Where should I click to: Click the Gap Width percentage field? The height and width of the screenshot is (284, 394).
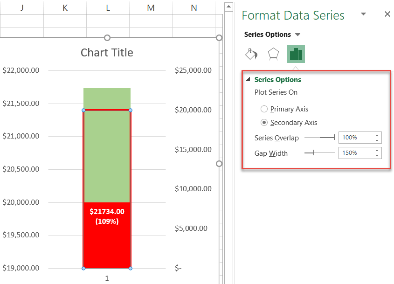pos(355,152)
